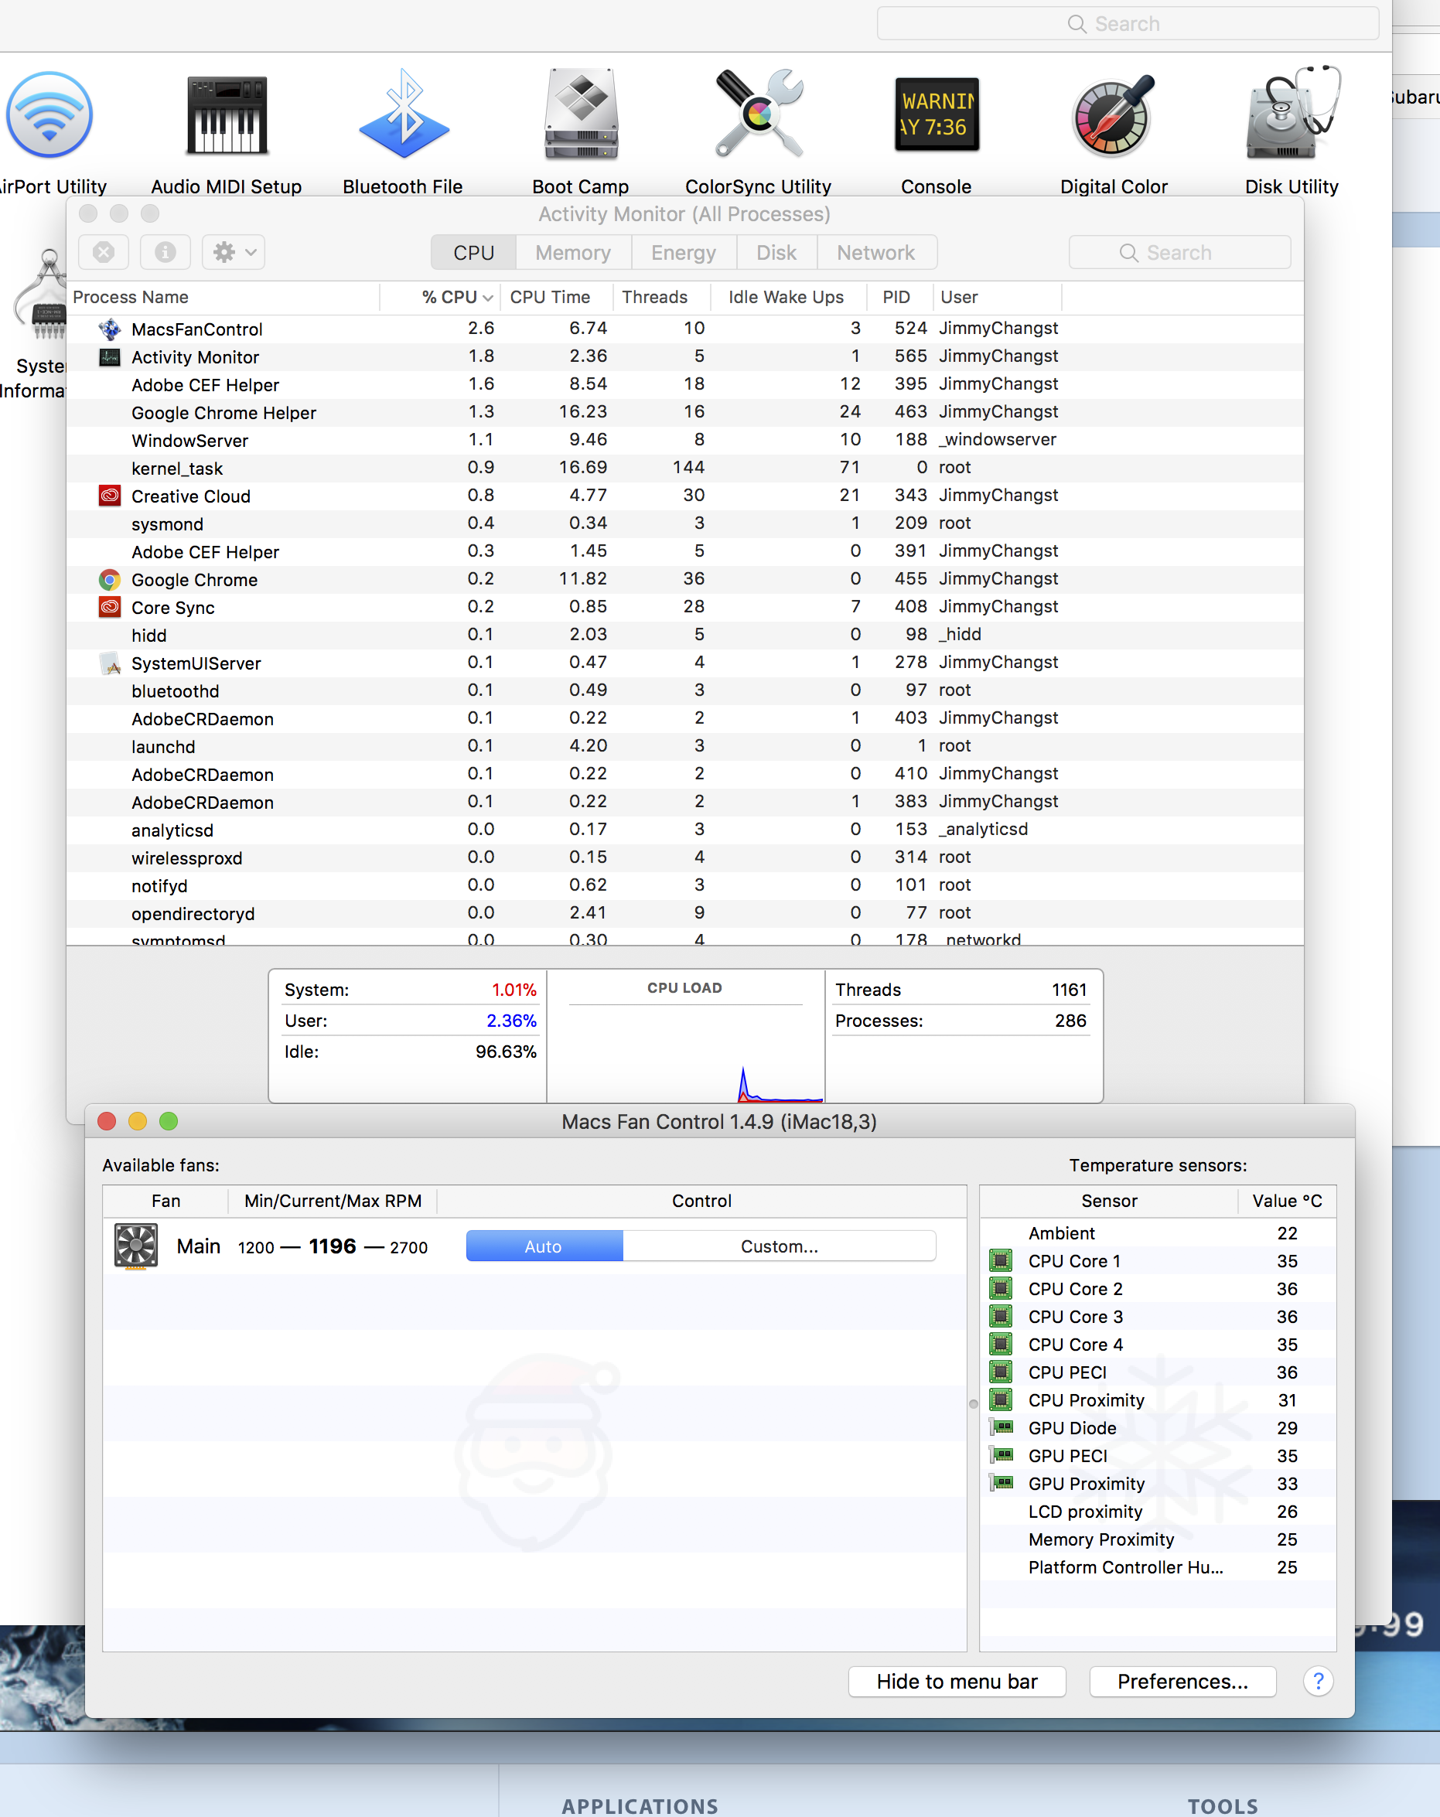Select the bluetoothd process row

point(684,690)
